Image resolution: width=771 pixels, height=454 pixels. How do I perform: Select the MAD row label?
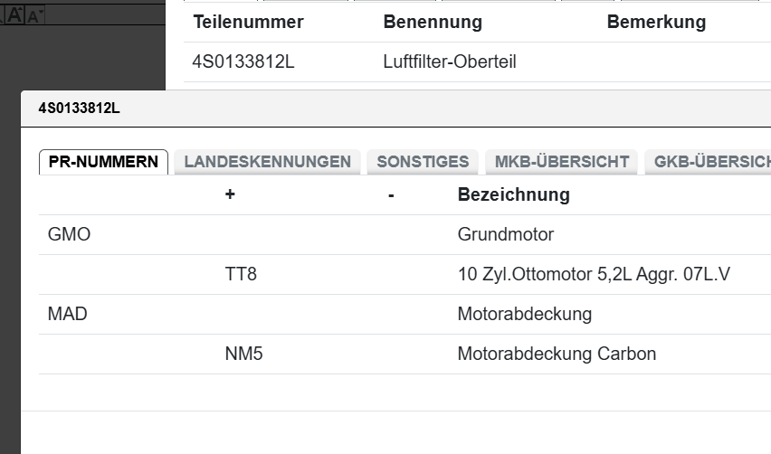68,315
